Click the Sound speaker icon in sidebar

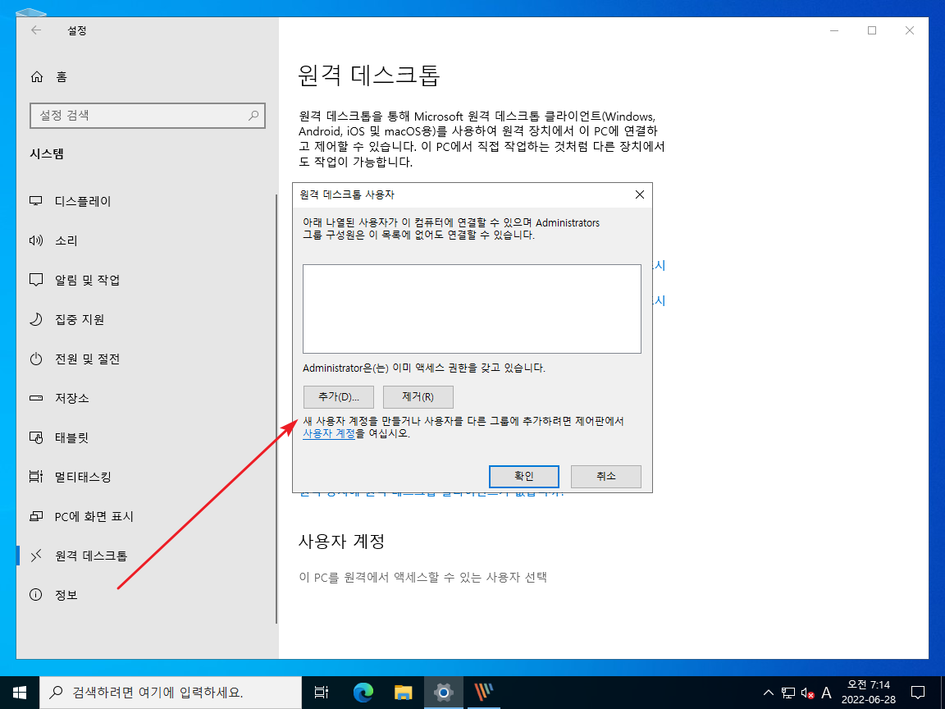(36, 240)
